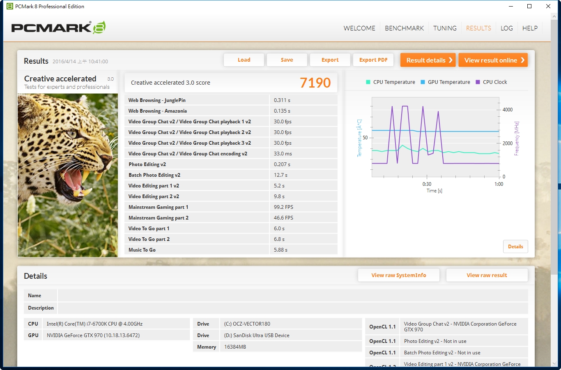Click the PCMark 8 title bar app icon
This screenshot has height=370, width=561.
10,6
